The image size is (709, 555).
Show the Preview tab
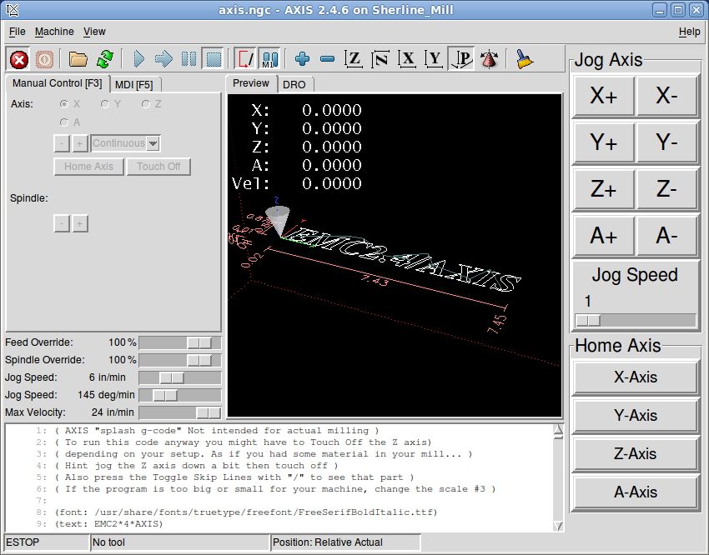[x=251, y=83]
